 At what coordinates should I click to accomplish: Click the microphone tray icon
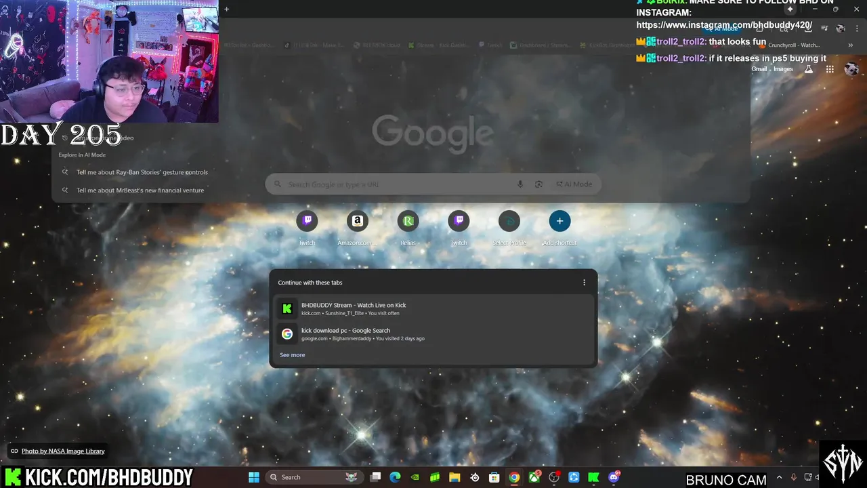794,478
